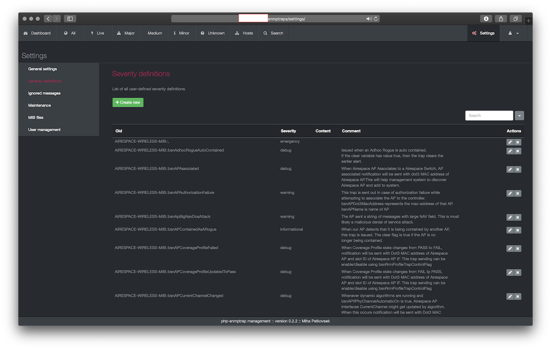Open the Hosts page in navigation
Viewport: 551px width, 350px height.
(x=244, y=33)
